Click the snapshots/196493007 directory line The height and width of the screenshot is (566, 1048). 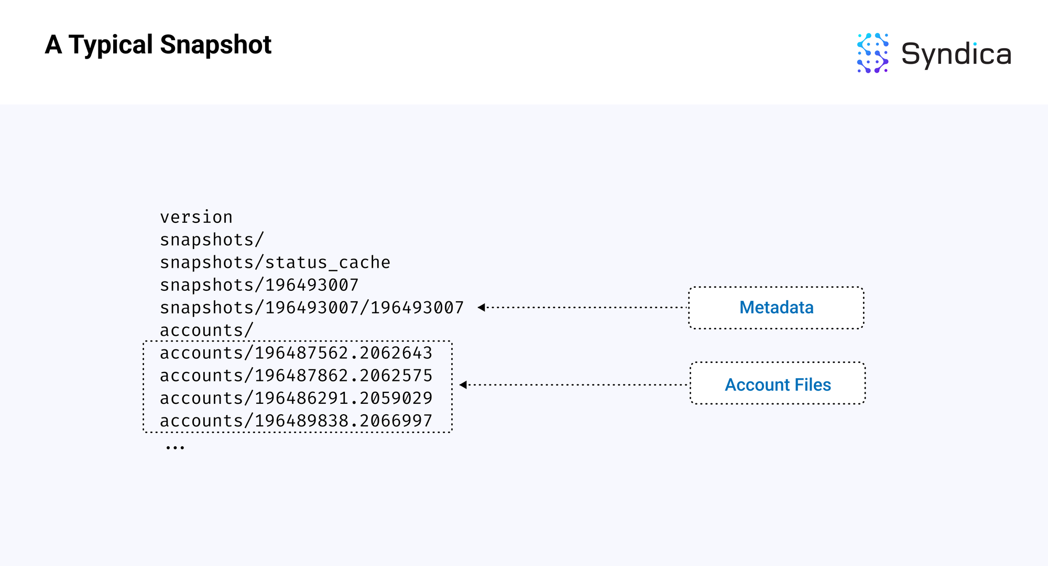[x=259, y=285]
